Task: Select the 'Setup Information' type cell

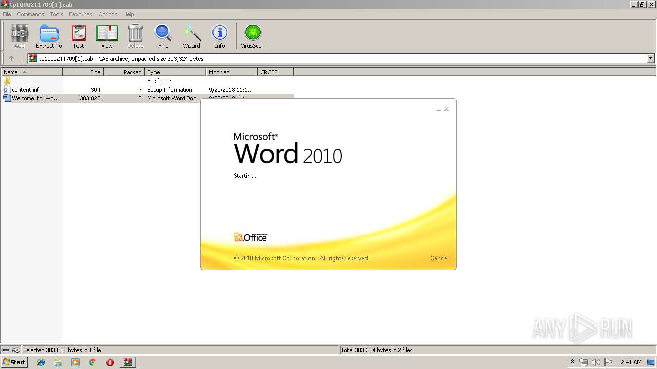Action: coord(169,90)
